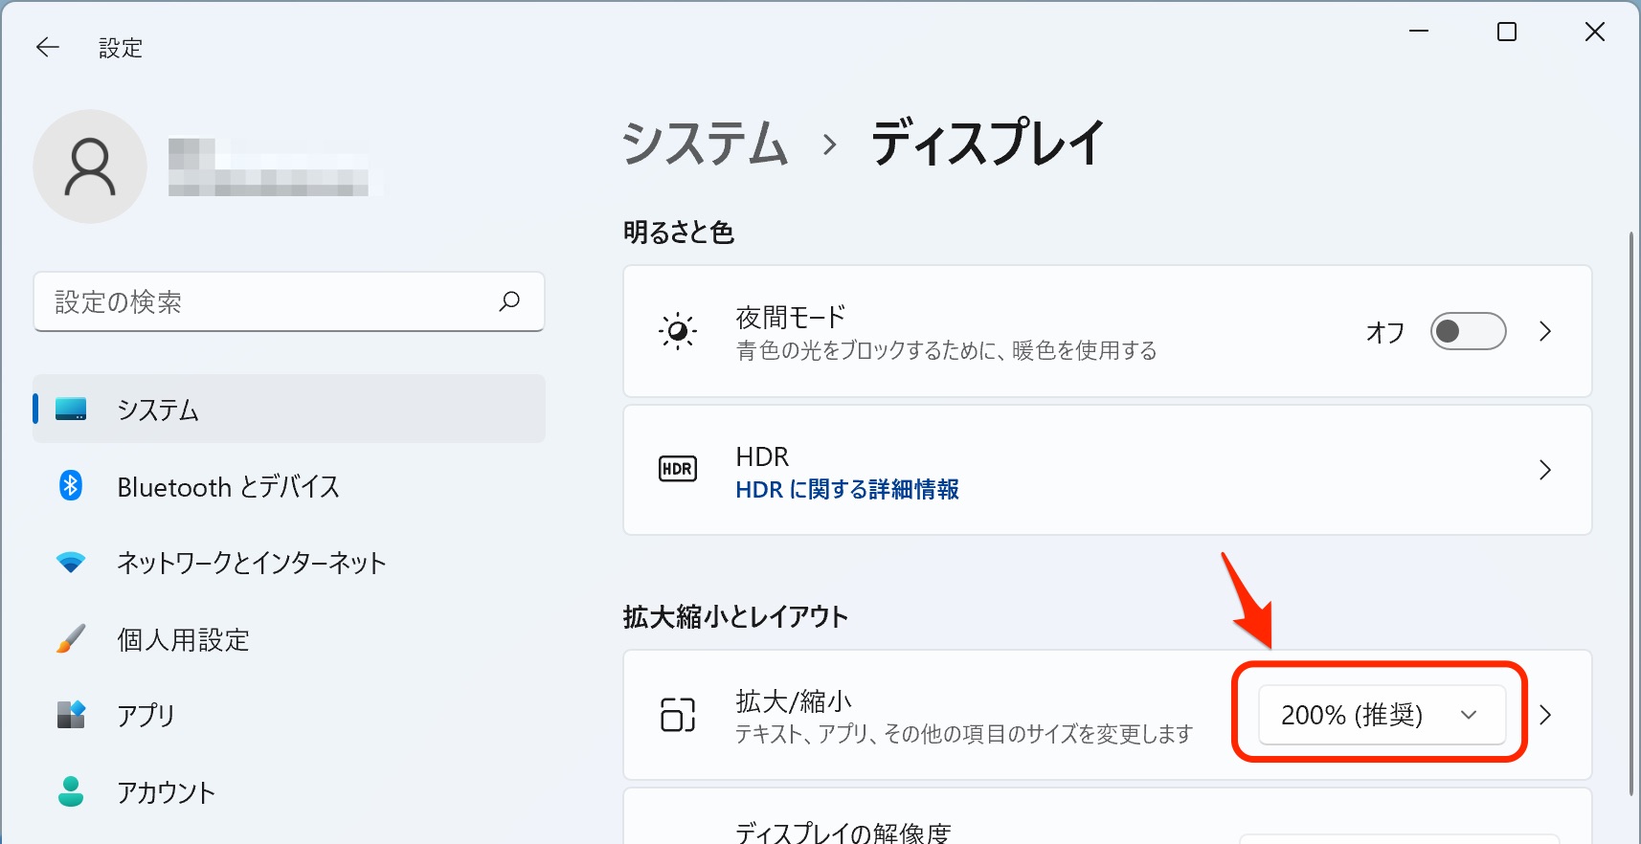Expand 拡大/縮小 details chevron

[1545, 715]
